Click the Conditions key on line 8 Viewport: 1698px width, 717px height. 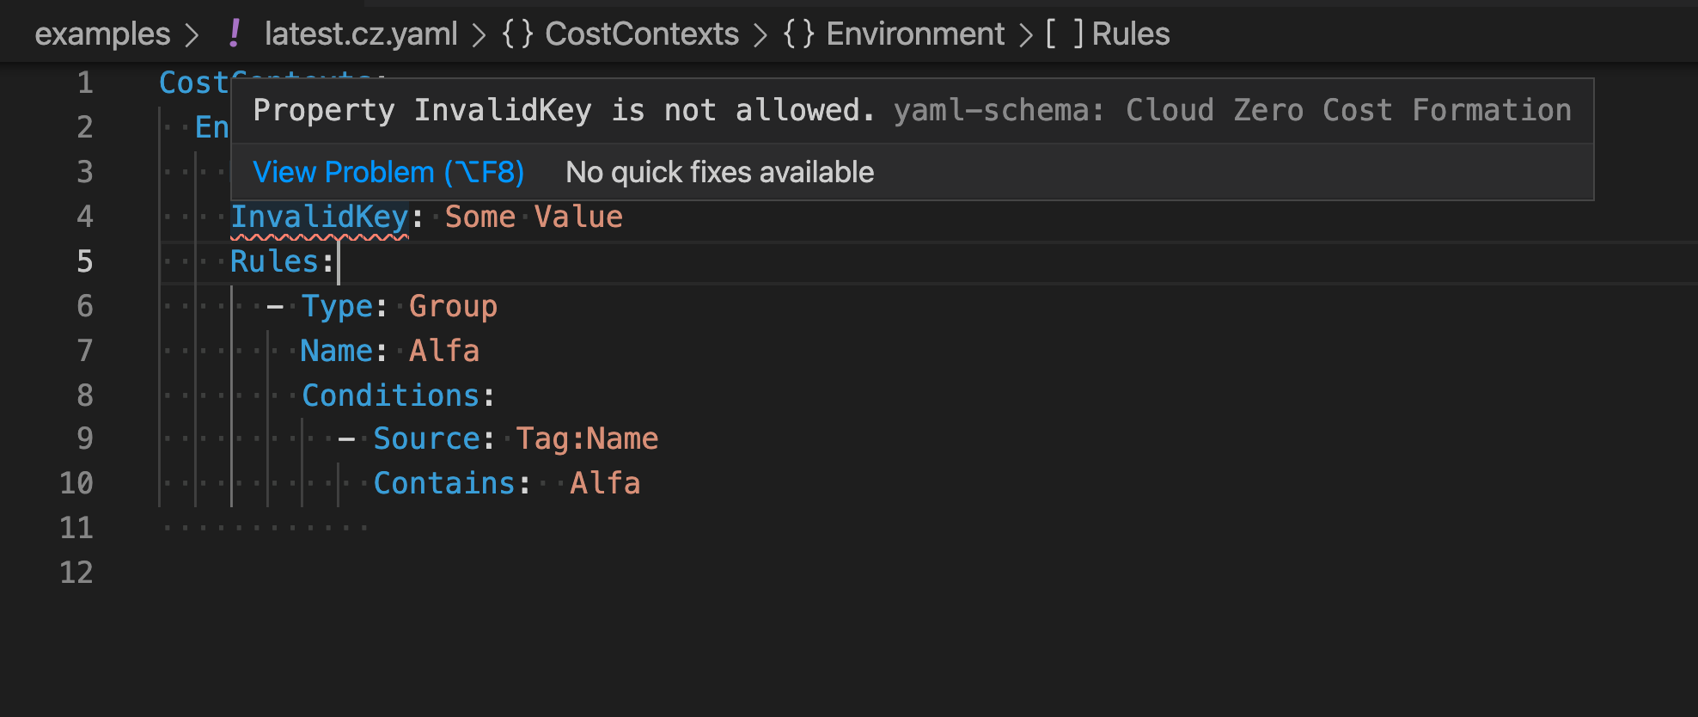[x=390, y=395]
